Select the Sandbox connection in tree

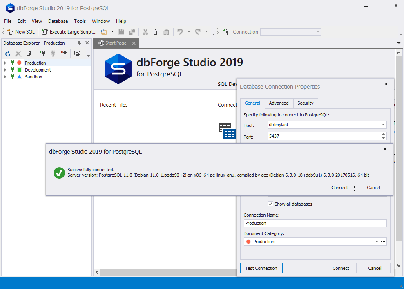coord(33,77)
